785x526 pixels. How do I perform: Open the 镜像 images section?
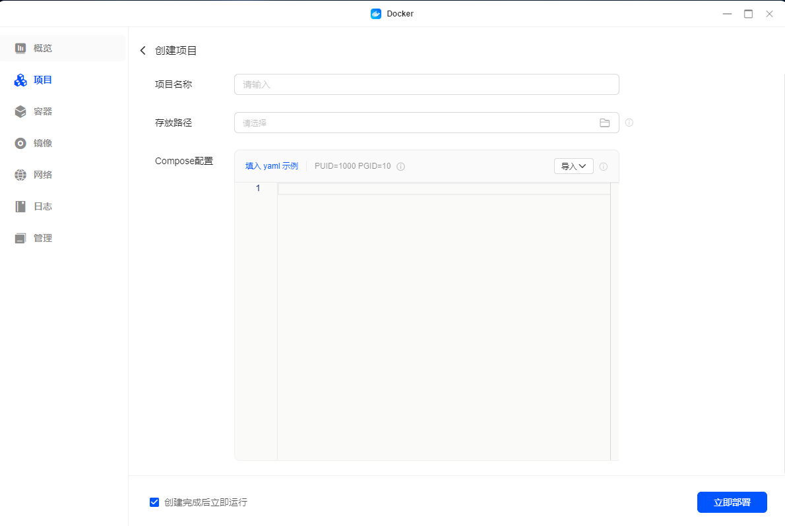click(x=42, y=142)
